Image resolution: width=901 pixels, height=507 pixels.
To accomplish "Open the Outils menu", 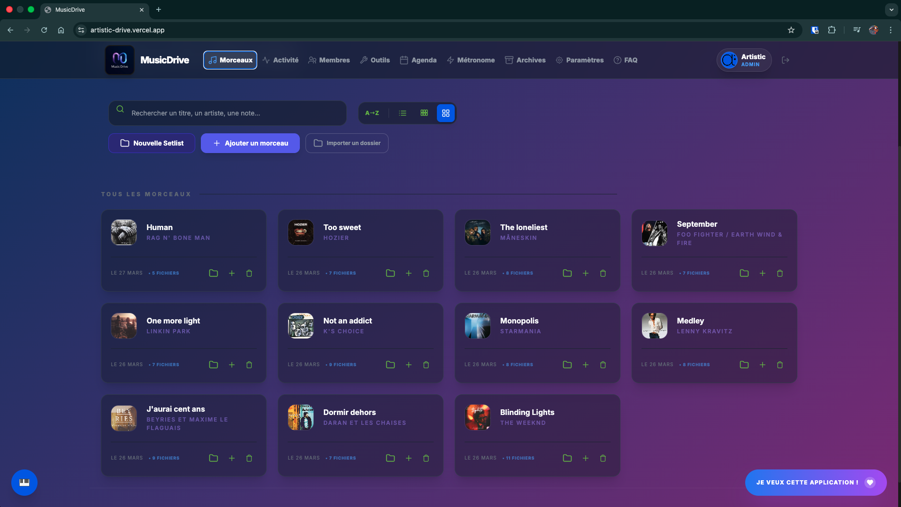I will pyautogui.click(x=375, y=60).
